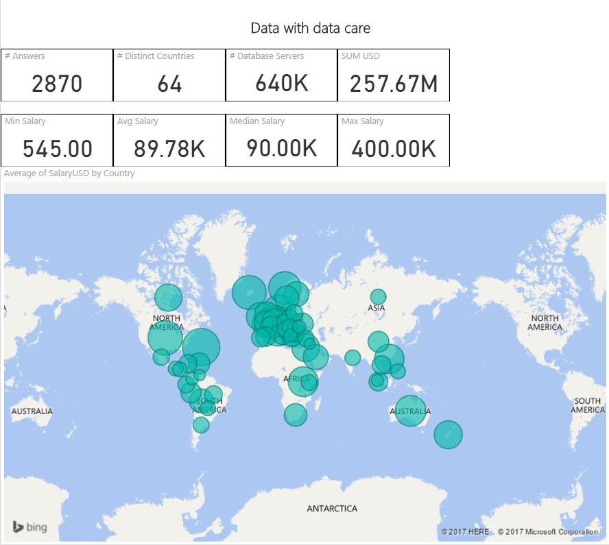The width and height of the screenshot is (609, 545).
Task: Open the © 2017 Microsoft Corporation link
Action: tap(547, 532)
